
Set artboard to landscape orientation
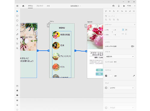126,30
